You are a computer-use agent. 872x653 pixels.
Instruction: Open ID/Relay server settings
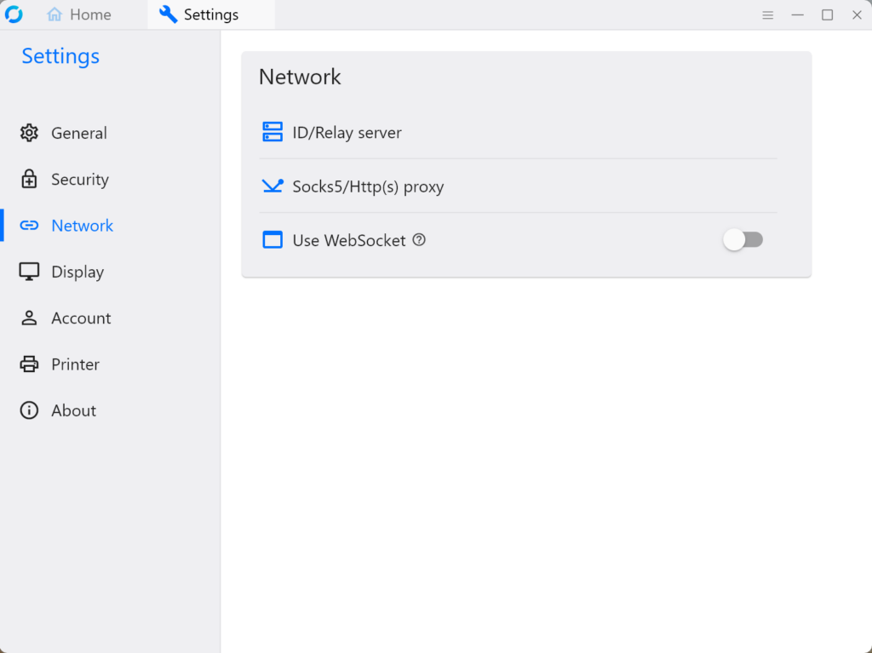pyautogui.click(x=347, y=133)
